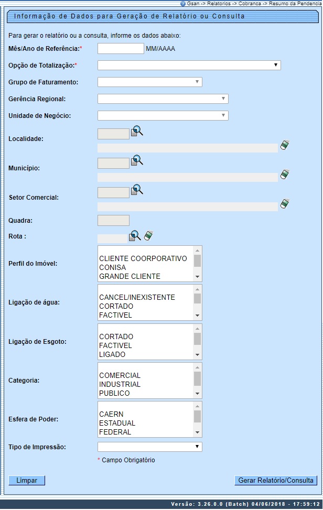Screen dimensions: 323x510
Task: Click the Localidade eraser icon
Action: [x=284, y=145]
